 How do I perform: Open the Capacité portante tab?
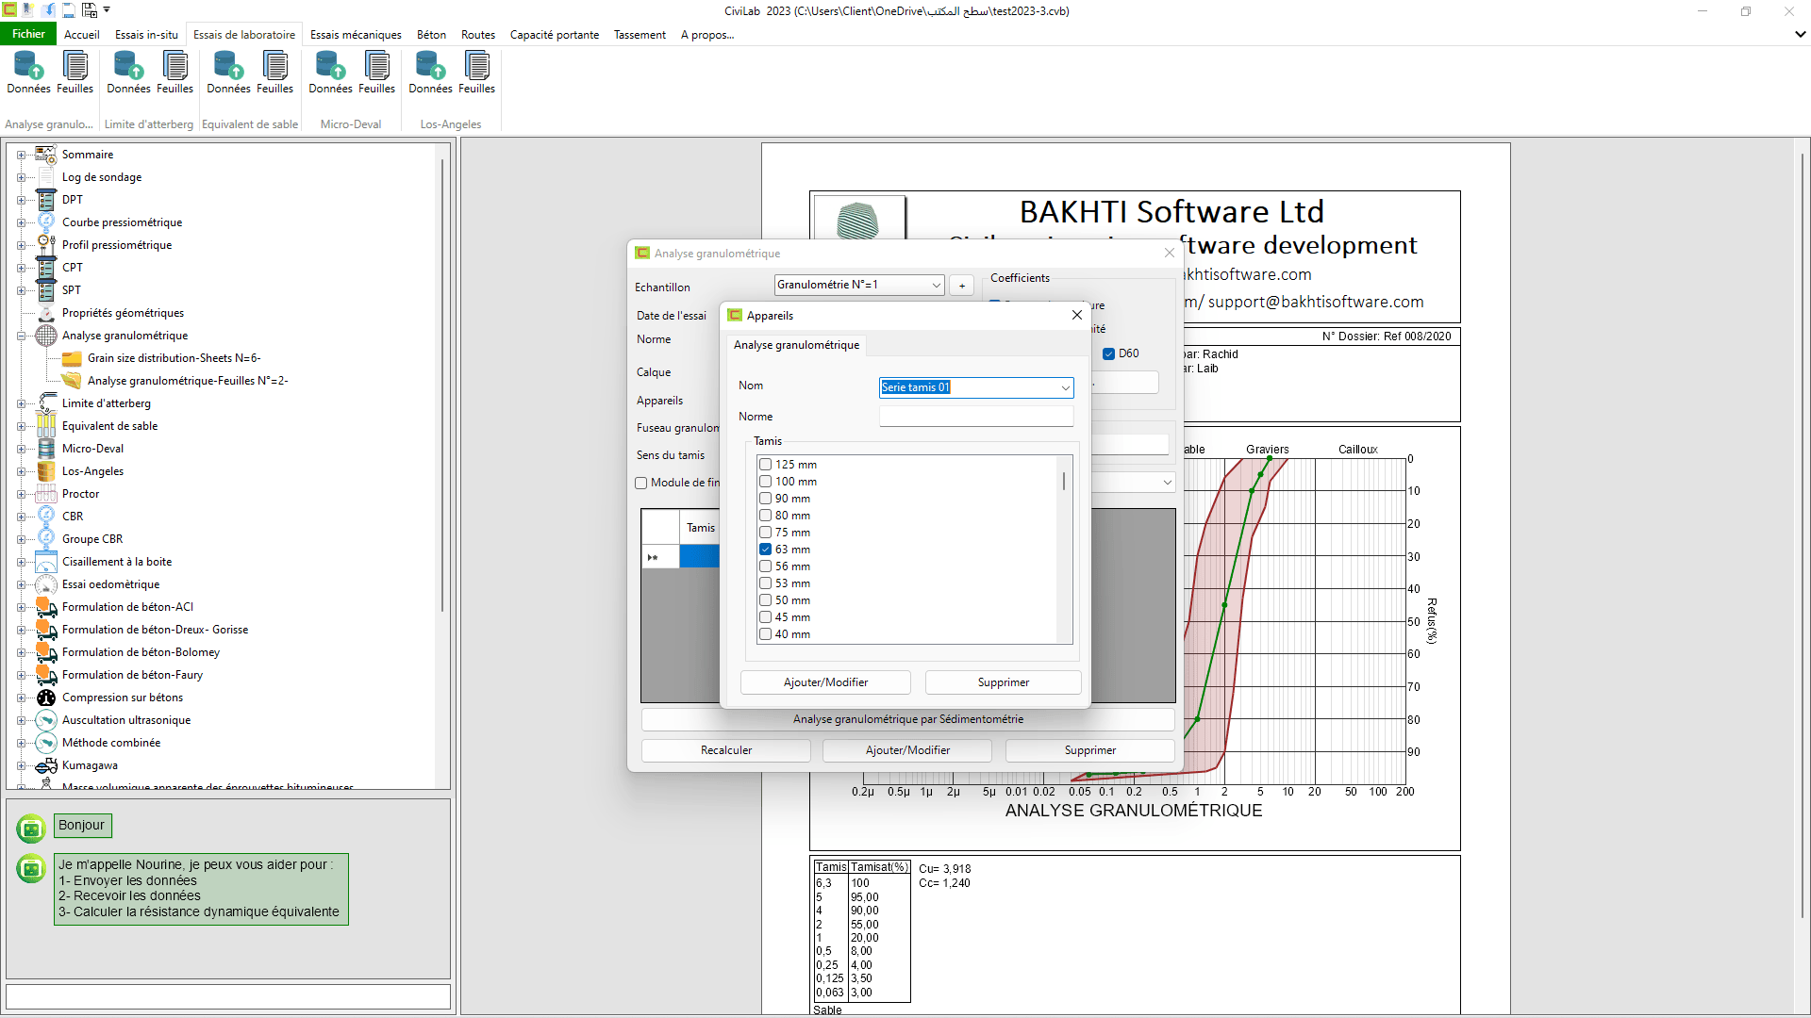point(555,35)
